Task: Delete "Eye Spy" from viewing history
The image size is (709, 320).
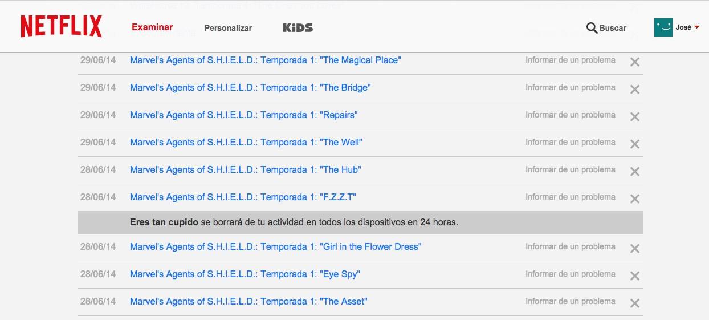Action: coord(635,276)
